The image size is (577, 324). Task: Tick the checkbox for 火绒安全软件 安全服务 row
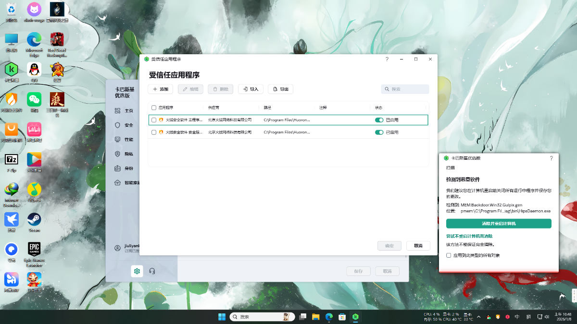pyautogui.click(x=154, y=132)
